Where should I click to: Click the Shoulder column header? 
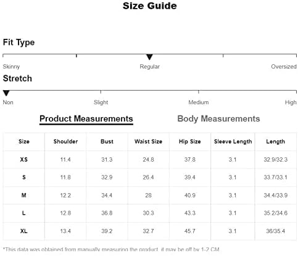(x=65, y=141)
